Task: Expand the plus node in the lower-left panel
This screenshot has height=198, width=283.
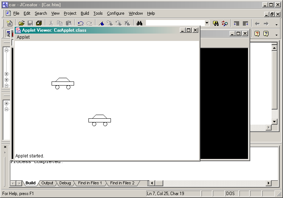Action: 6,103
